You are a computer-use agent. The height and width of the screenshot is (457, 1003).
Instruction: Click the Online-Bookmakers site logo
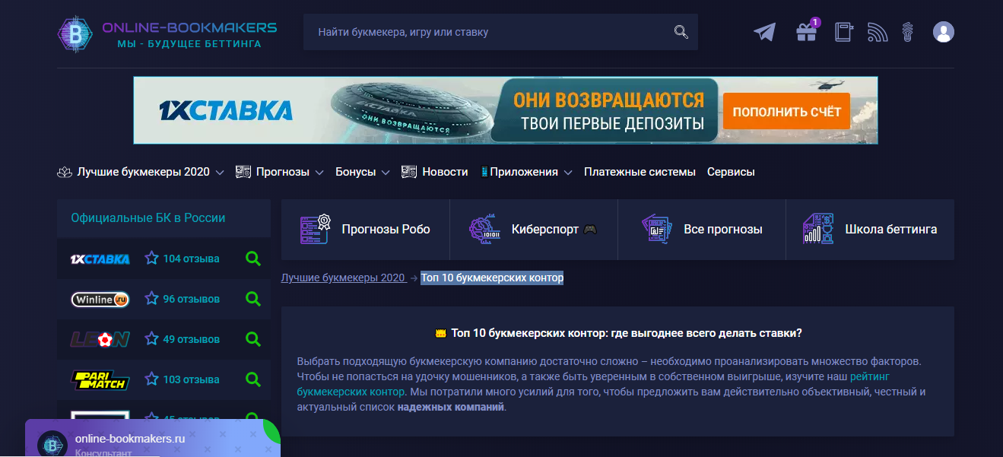(x=167, y=33)
